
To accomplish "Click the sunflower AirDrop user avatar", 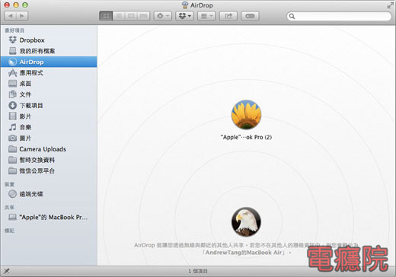I will [x=246, y=115].
